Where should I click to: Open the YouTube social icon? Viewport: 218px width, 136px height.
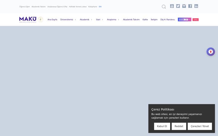172,6
